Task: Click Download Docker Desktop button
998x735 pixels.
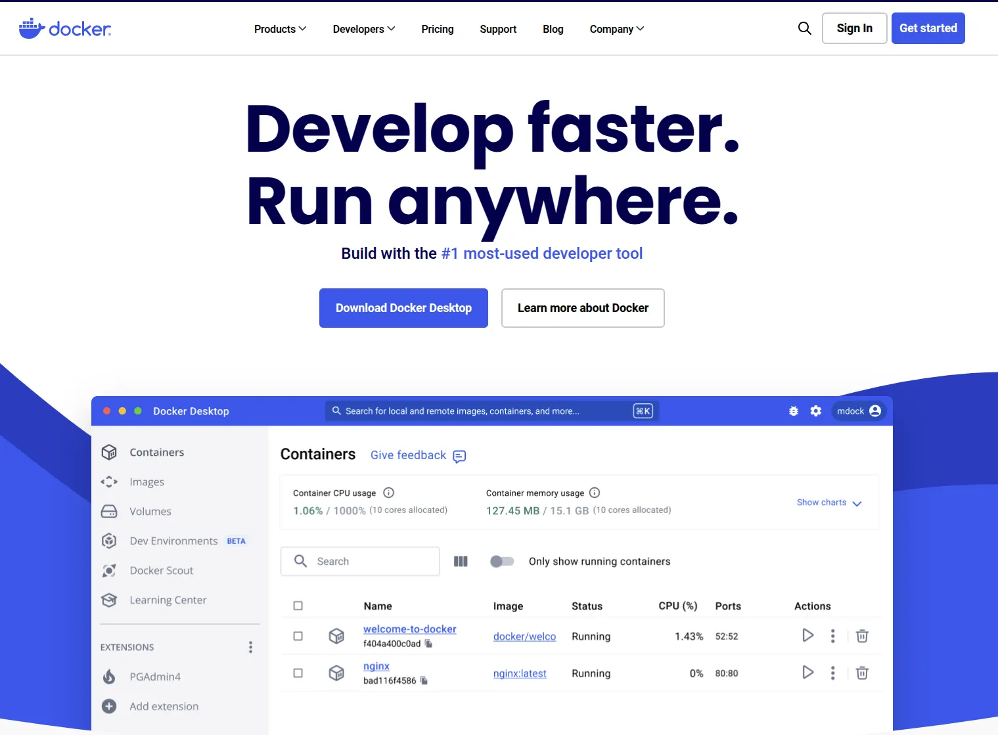Action: click(403, 308)
